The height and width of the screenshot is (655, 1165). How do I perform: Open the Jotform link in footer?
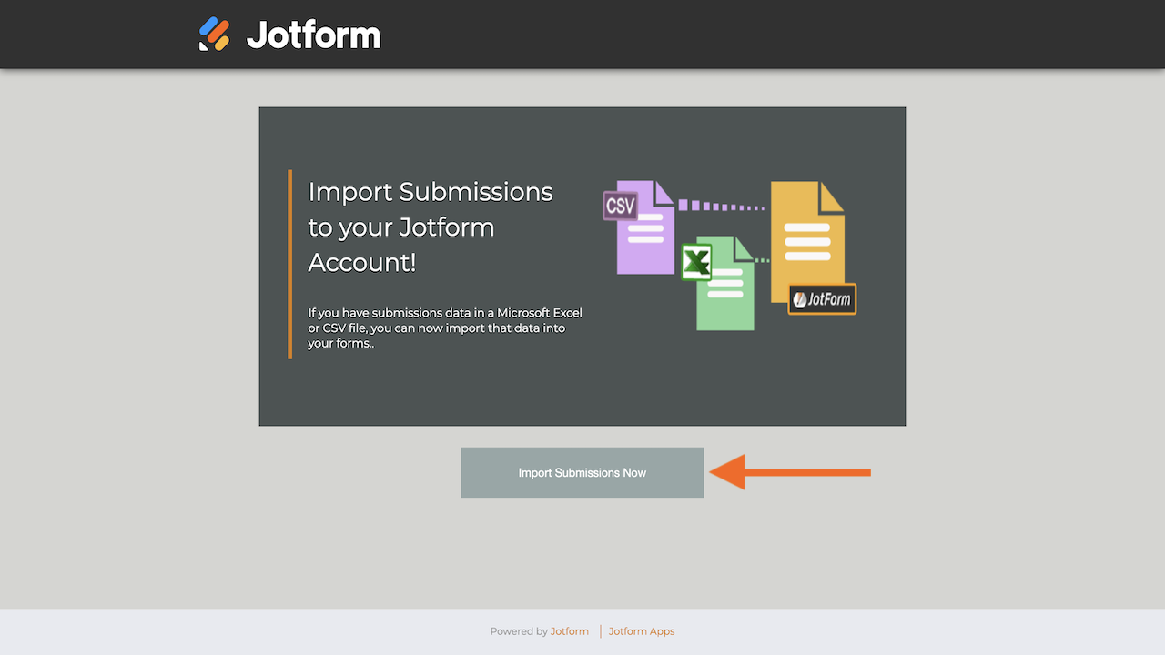pos(570,631)
